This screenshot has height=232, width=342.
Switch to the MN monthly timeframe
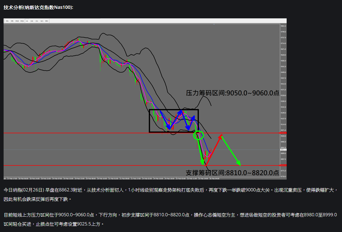click(47, 21)
